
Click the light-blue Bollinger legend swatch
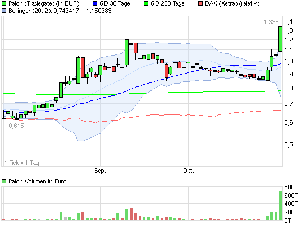4,11
